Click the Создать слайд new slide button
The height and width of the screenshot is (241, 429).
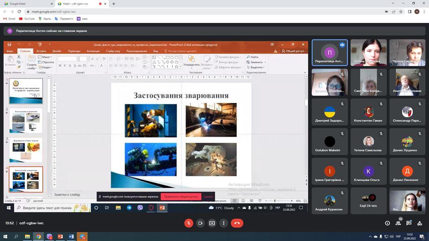pos(32,62)
